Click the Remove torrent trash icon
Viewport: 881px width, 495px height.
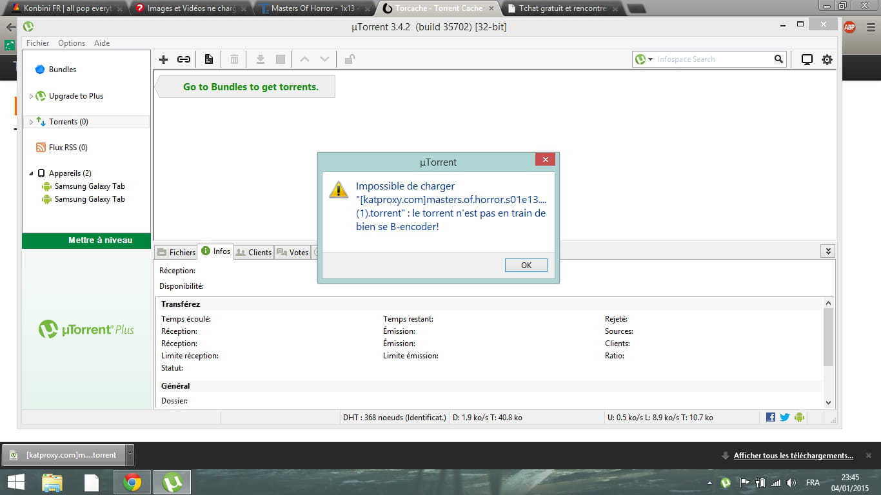coord(234,59)
